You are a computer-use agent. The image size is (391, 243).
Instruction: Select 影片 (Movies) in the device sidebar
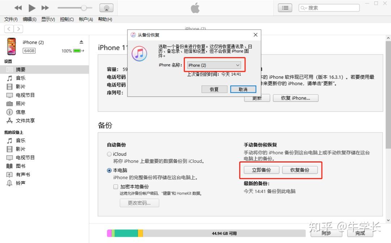(x=21, y=86)
